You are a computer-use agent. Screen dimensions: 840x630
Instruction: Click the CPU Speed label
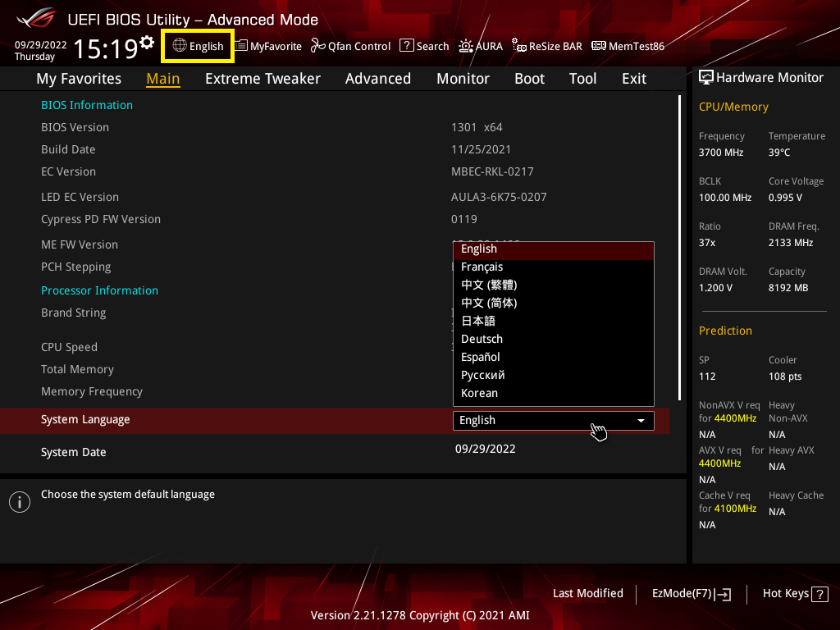[x=69, y=347]
